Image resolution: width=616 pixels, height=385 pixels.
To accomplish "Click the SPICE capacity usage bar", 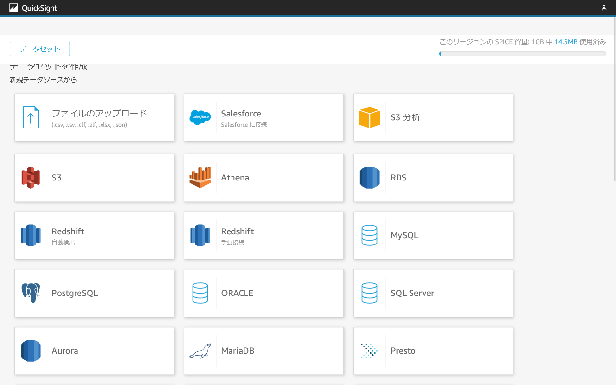I will pos(523,54).
